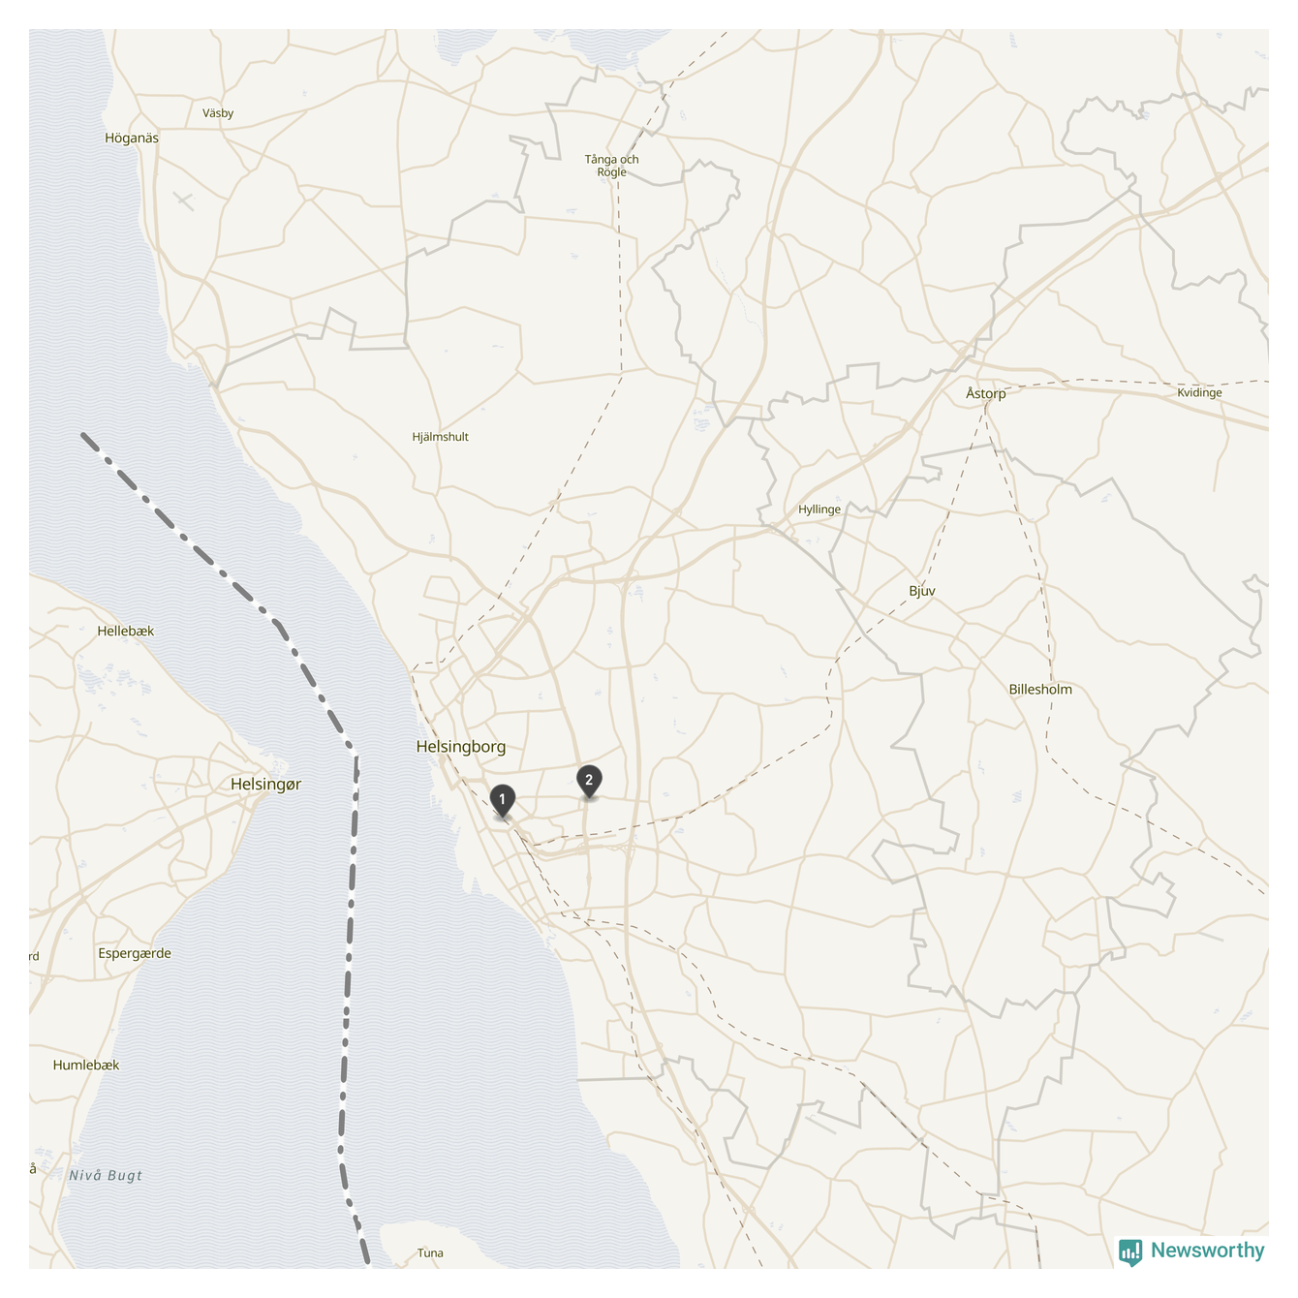Click the Helsingborg city label
Screen dimensions: 1298x1298
[461, 747]
